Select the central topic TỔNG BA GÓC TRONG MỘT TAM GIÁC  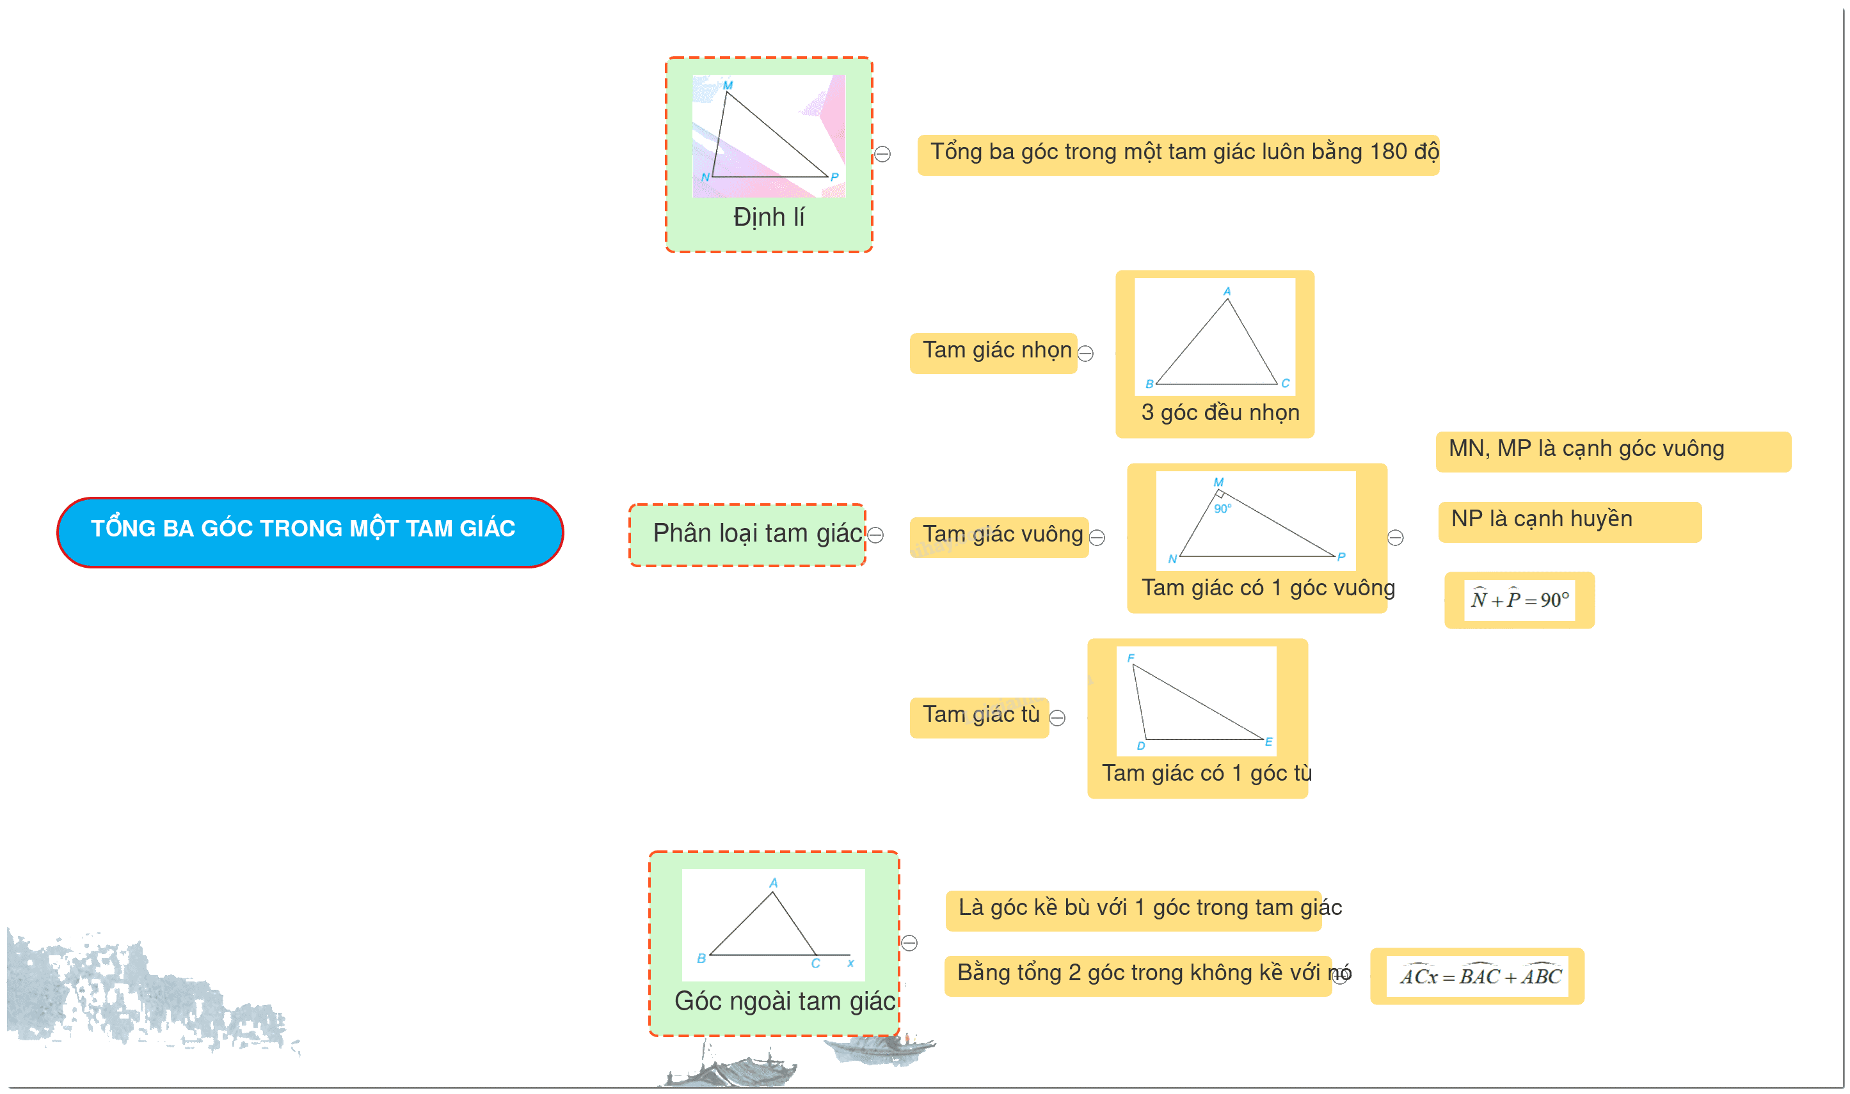pyautogui.click(x=310, y=532)
